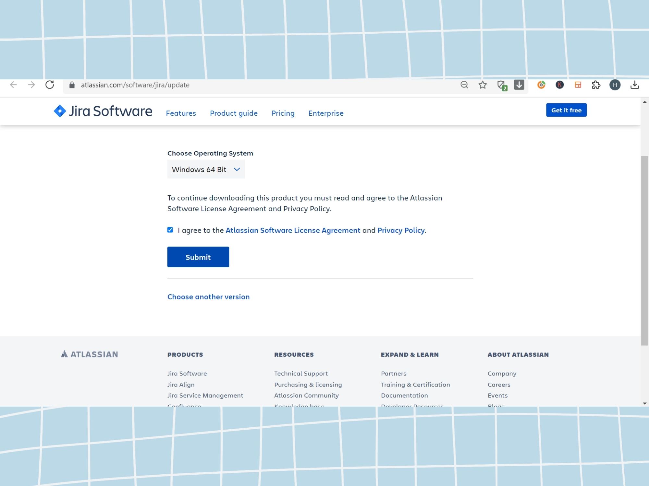Viewport: 649px width, 486px height.
Task: Open Partners footer link
Action: 394,373
